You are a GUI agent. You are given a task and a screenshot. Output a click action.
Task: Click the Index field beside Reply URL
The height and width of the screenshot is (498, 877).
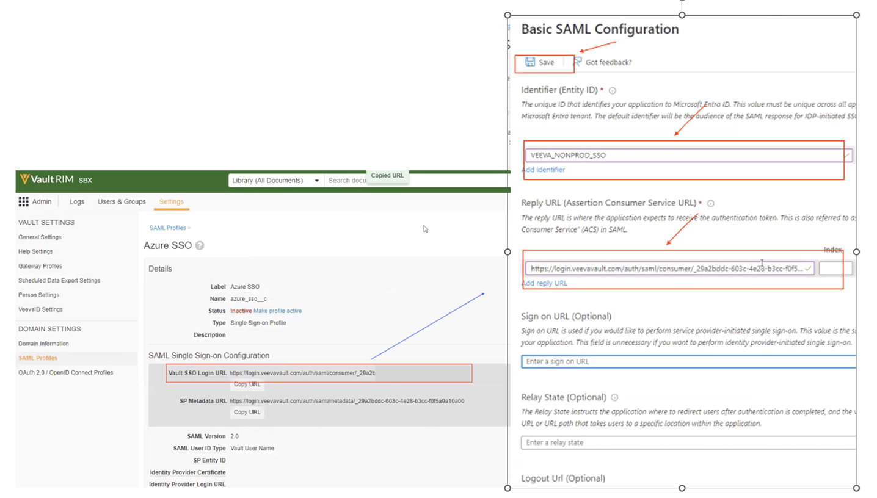coord(835,268)
